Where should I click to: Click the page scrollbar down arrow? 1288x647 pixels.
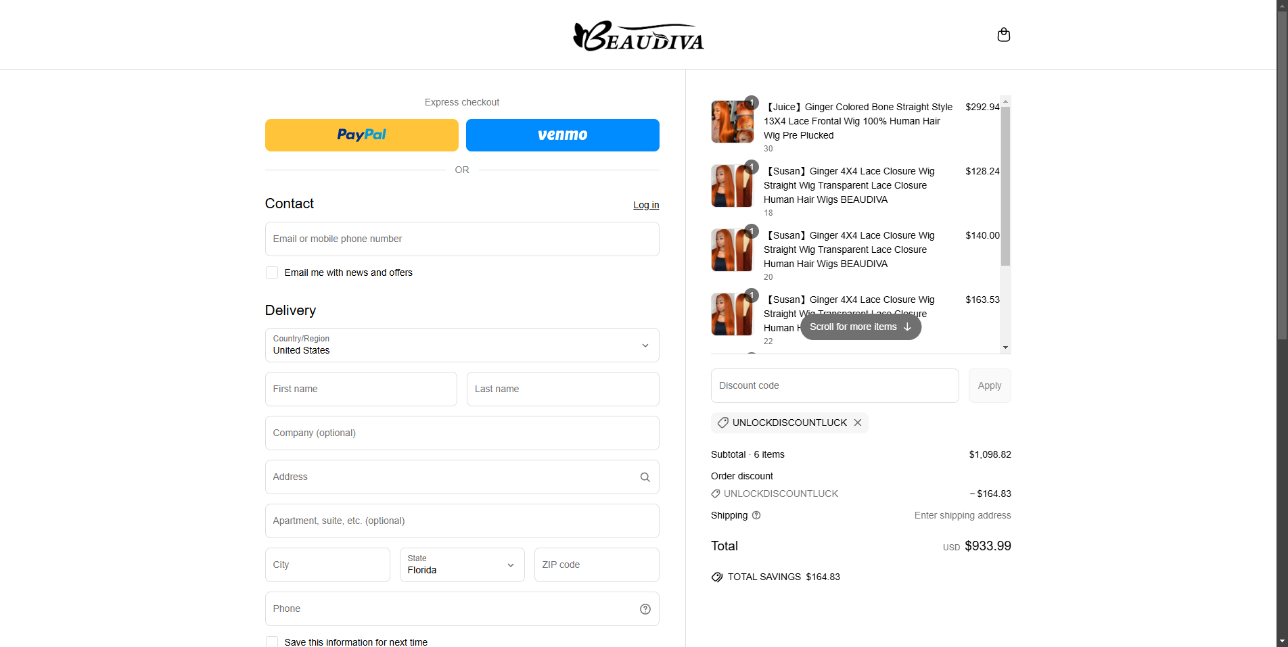[x=1282, y=641]
